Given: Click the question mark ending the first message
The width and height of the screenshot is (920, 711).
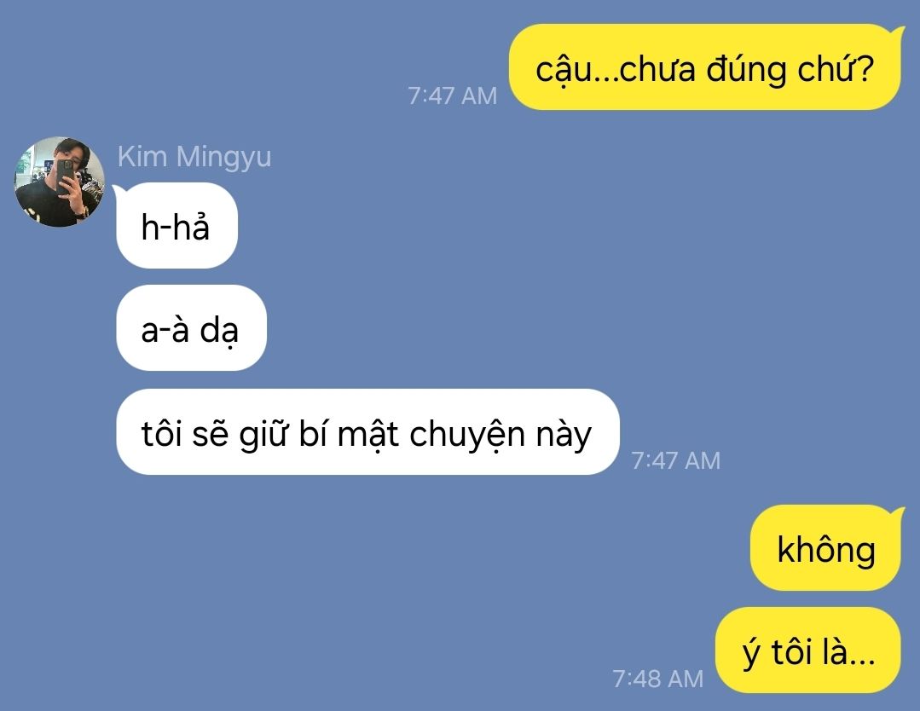Looking at the screenshot, I should point(865,69).
